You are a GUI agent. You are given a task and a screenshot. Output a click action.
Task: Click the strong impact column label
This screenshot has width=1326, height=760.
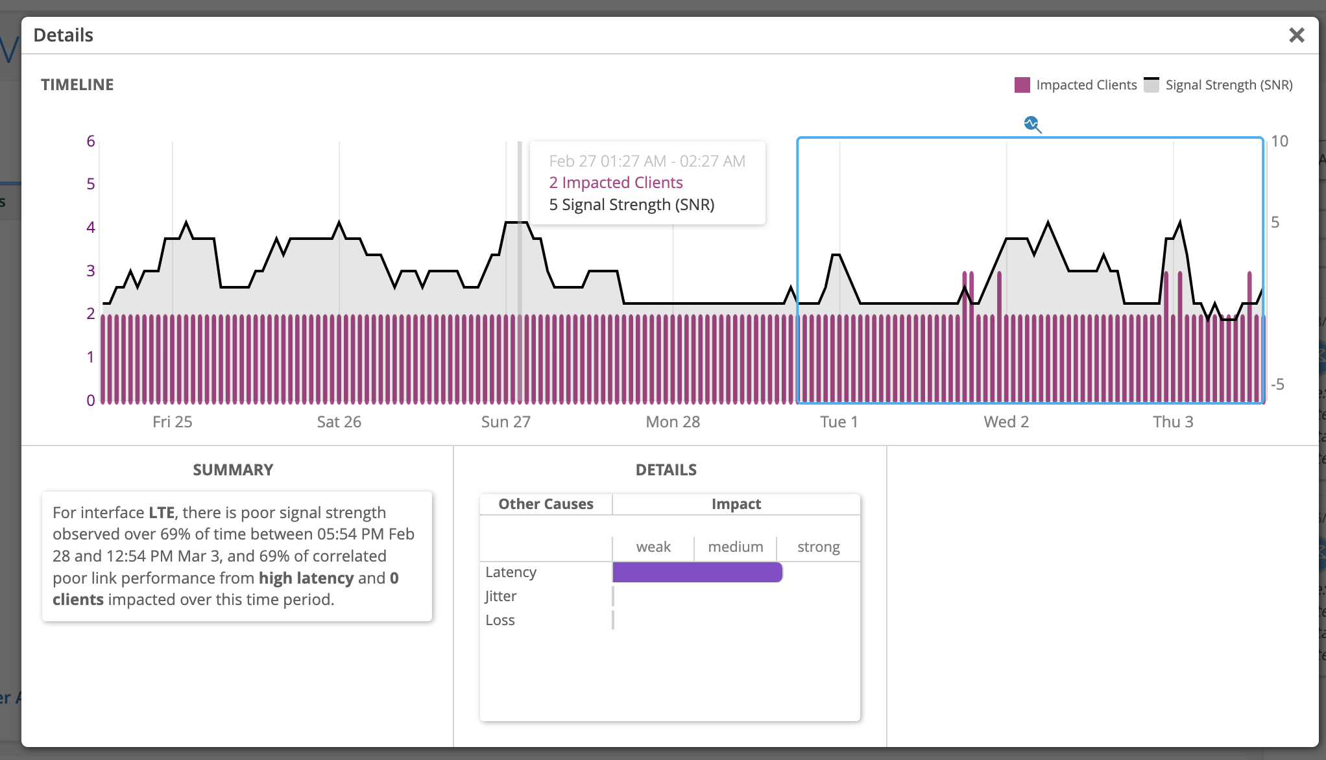pos(818,547)
